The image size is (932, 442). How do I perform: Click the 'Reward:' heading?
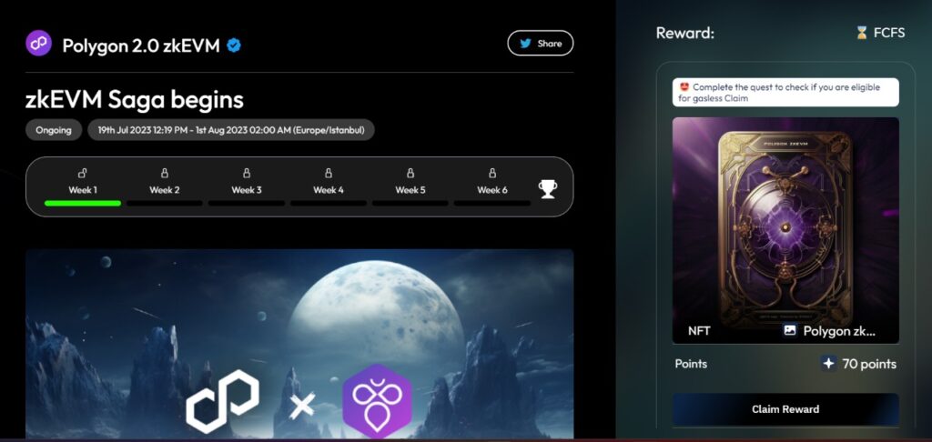point(684,33)
